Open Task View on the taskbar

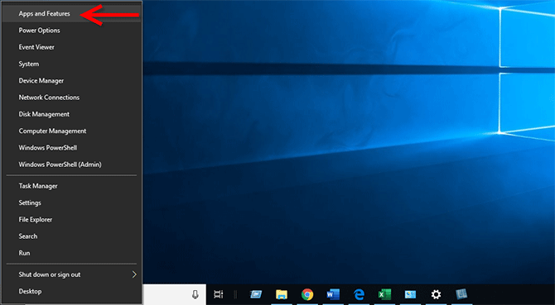pyautogui.click(x=219, y=294)
